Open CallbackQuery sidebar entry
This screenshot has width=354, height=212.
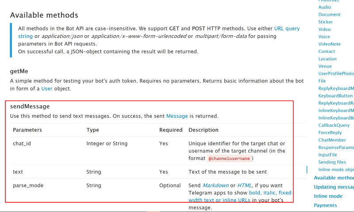pyautogui.click(x=334, y=126)
